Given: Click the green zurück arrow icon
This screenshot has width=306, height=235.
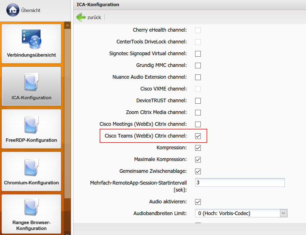Looking at the screenshot, I should coord(81,17).
